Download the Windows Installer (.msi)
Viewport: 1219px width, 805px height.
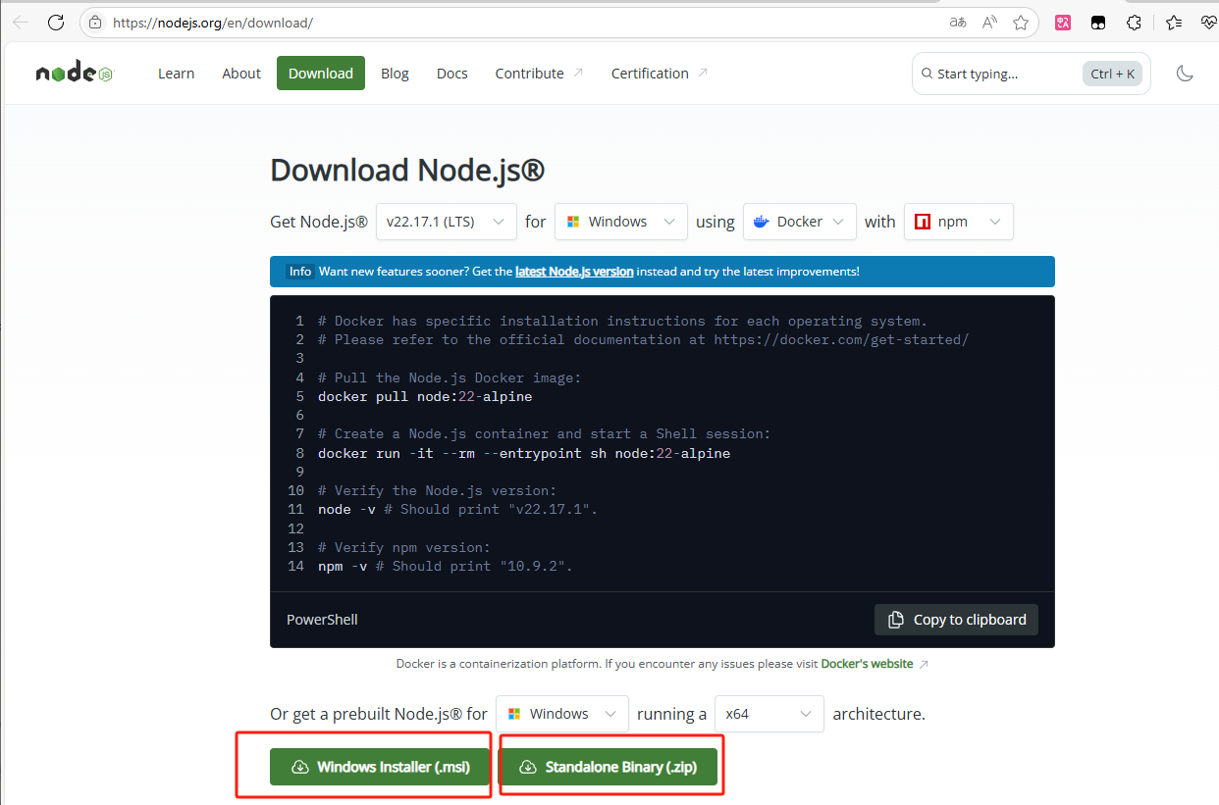click(380, 767)
